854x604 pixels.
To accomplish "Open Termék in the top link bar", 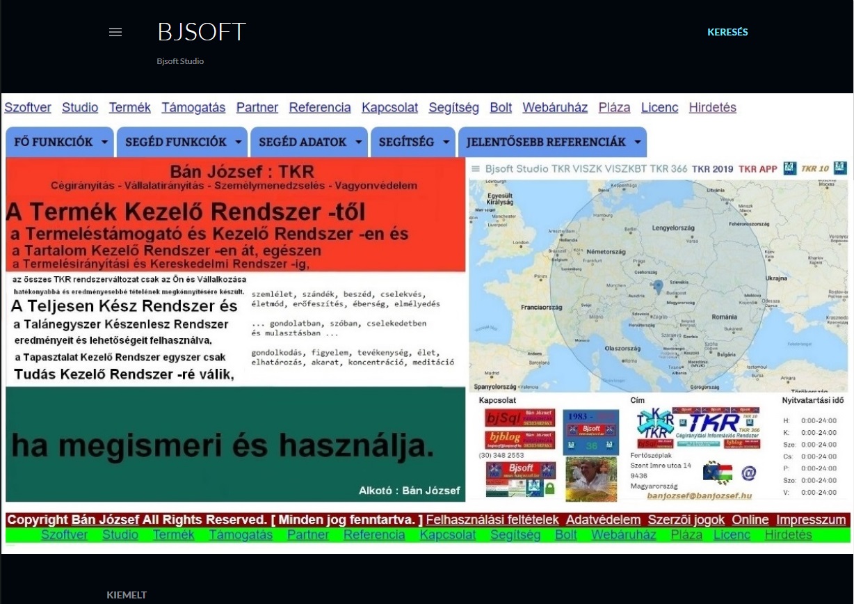I will click(130, 108).
